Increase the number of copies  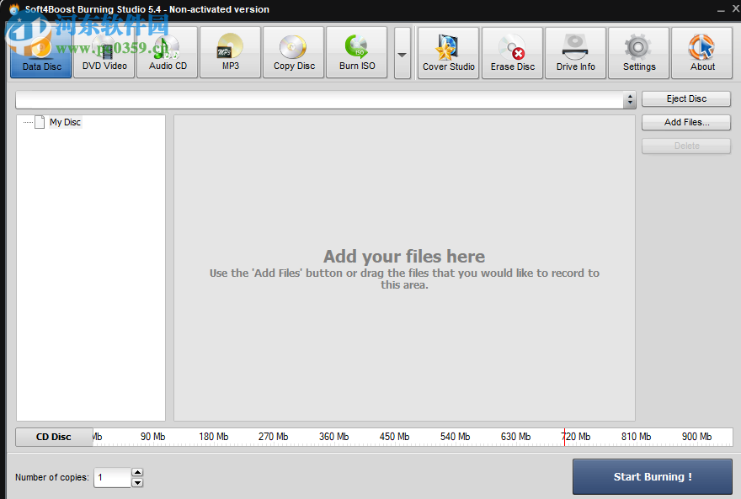coord(137,472)
